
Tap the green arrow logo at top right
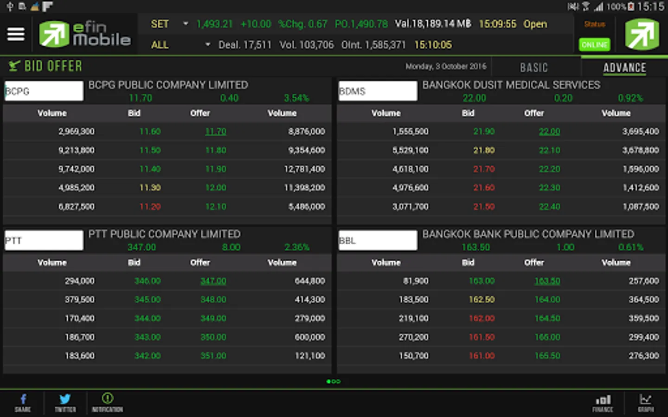pos(642,34)
